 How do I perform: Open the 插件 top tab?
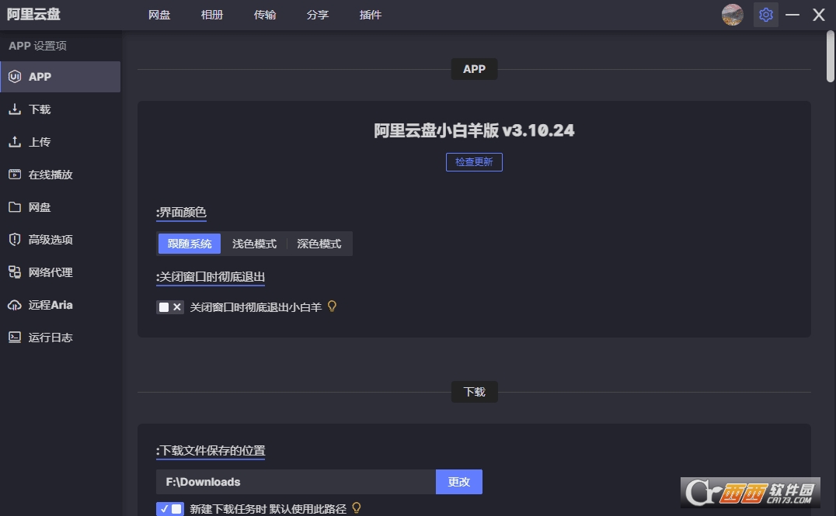click(x=371, y=15)
